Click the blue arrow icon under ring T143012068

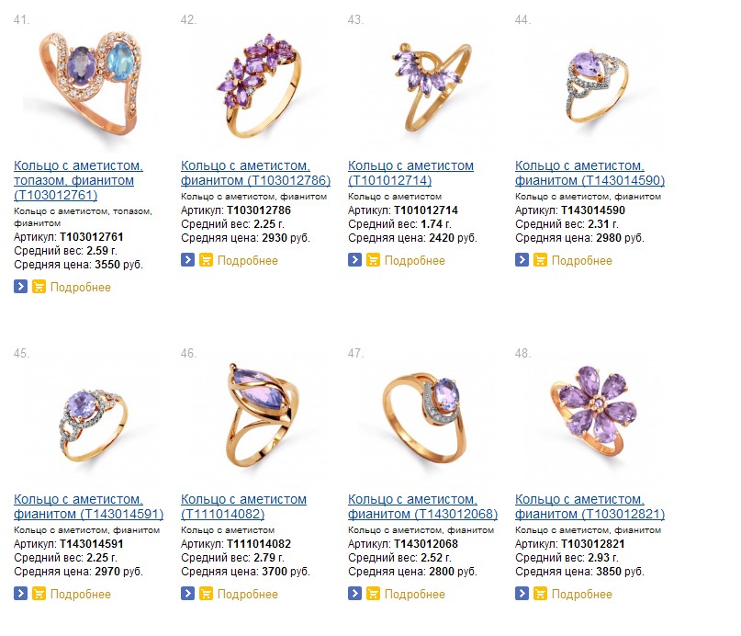(354, 594)
